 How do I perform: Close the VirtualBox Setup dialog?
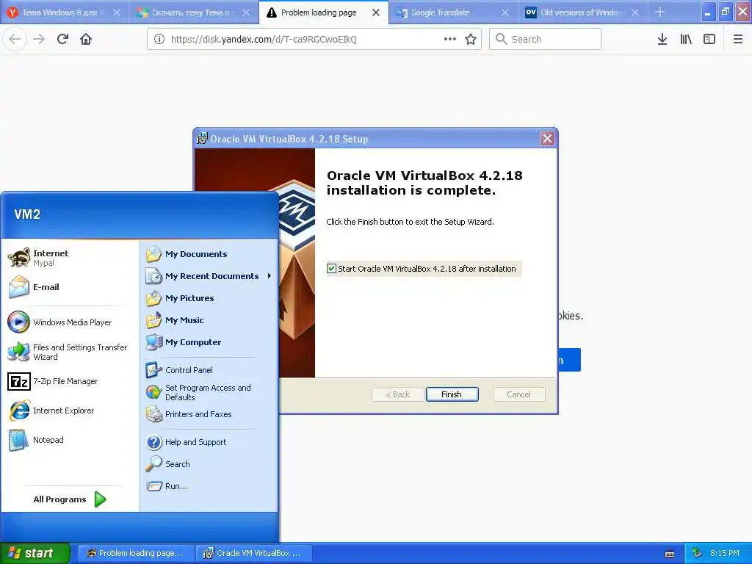(x=547, y=139)
